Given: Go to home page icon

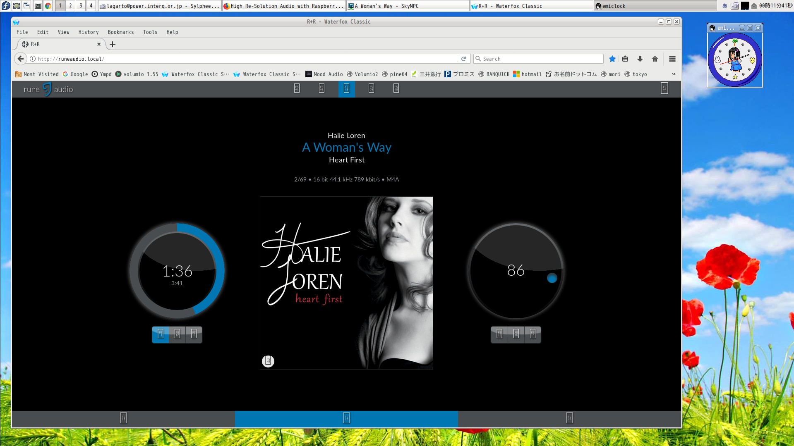Looking at the screenshot, I should pos(655,59).
